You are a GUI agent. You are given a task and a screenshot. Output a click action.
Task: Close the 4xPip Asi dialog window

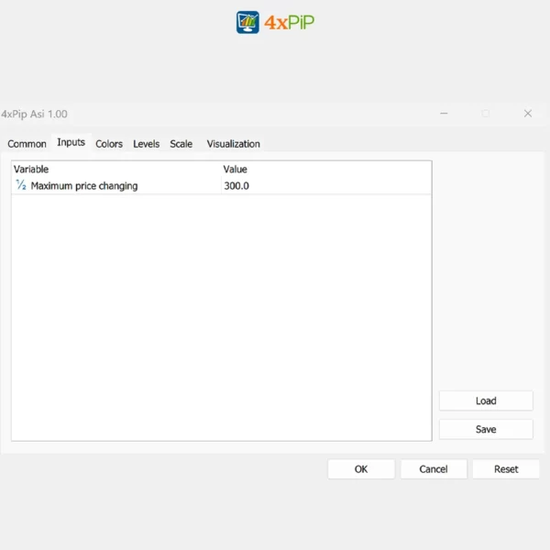pyautogui.click(x=527, y=114)
